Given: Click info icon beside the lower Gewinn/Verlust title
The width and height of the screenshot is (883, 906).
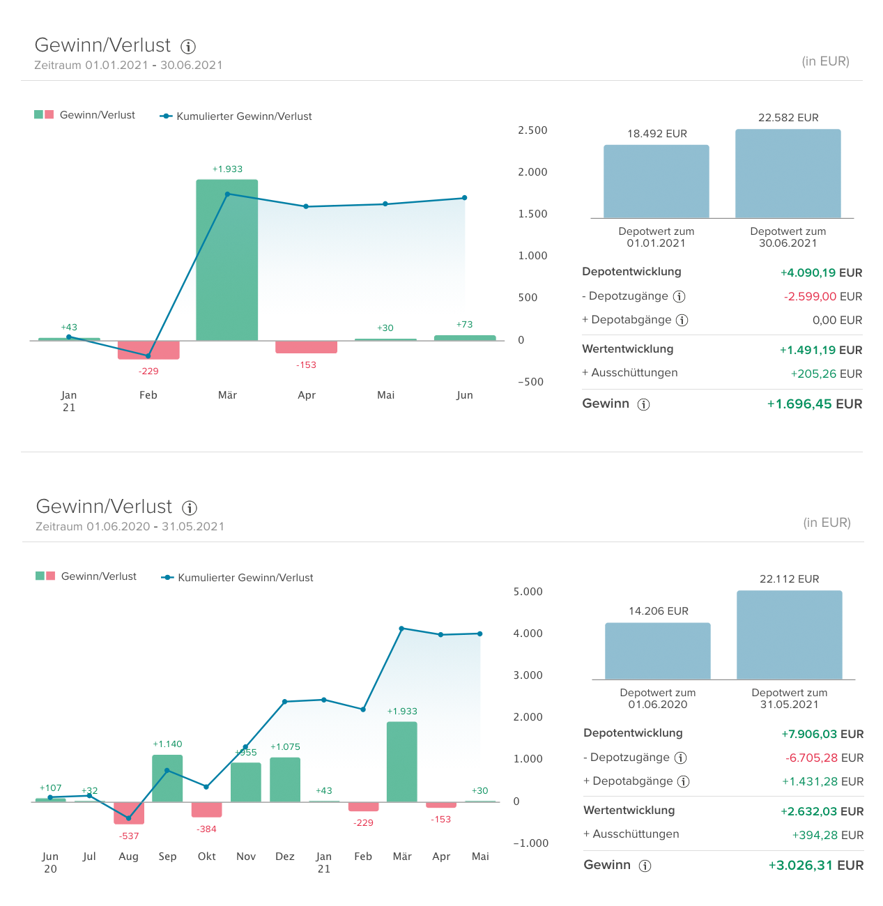Looking at the screenshot, I should [190, 508].
